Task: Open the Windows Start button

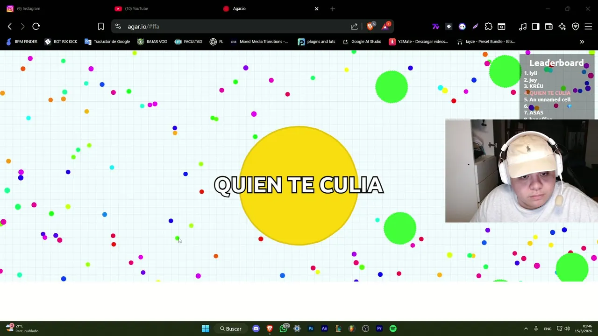Action: tap(205, 329)
